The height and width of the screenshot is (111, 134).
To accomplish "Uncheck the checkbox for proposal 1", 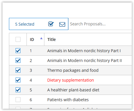I will pyautogui.click(x=18, y=51).
